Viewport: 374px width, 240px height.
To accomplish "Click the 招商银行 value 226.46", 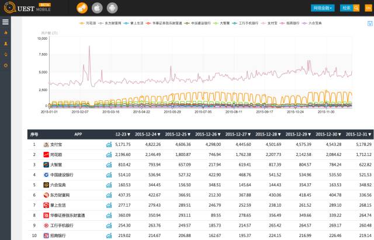I will [x=335, y=236].
